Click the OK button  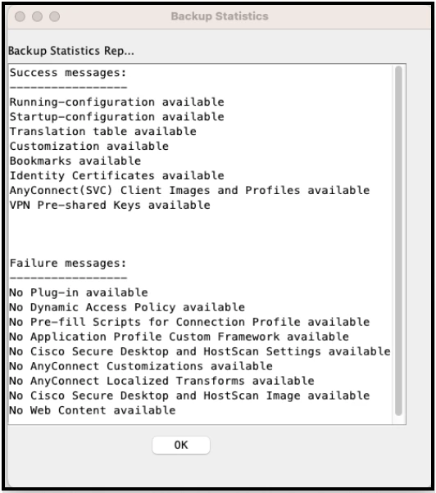pos(181,445)
